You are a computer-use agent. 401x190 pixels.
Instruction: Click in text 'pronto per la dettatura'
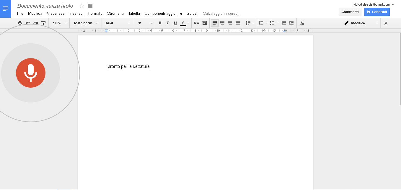tap(129, 66)
